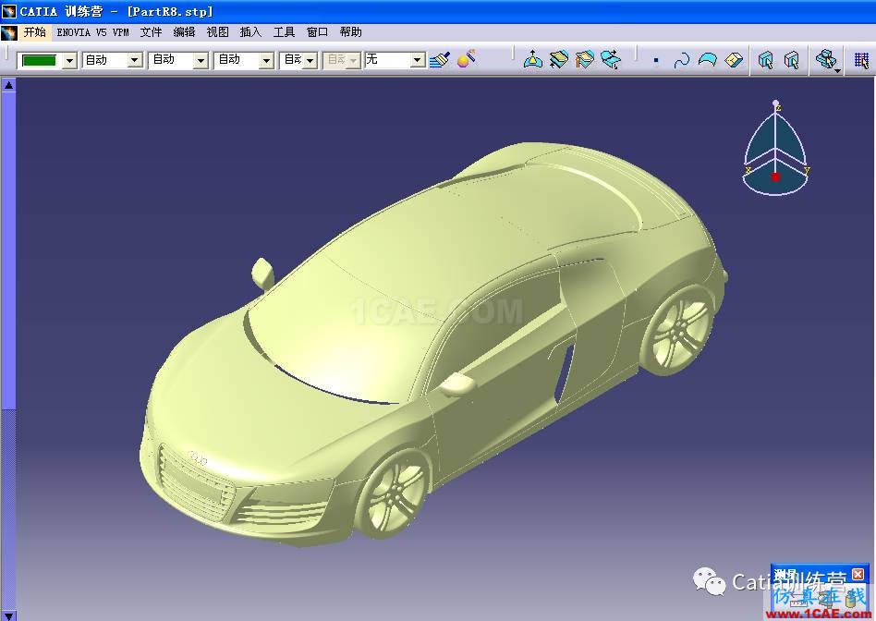Click the car's rear wheel

(x=677, y=330)
